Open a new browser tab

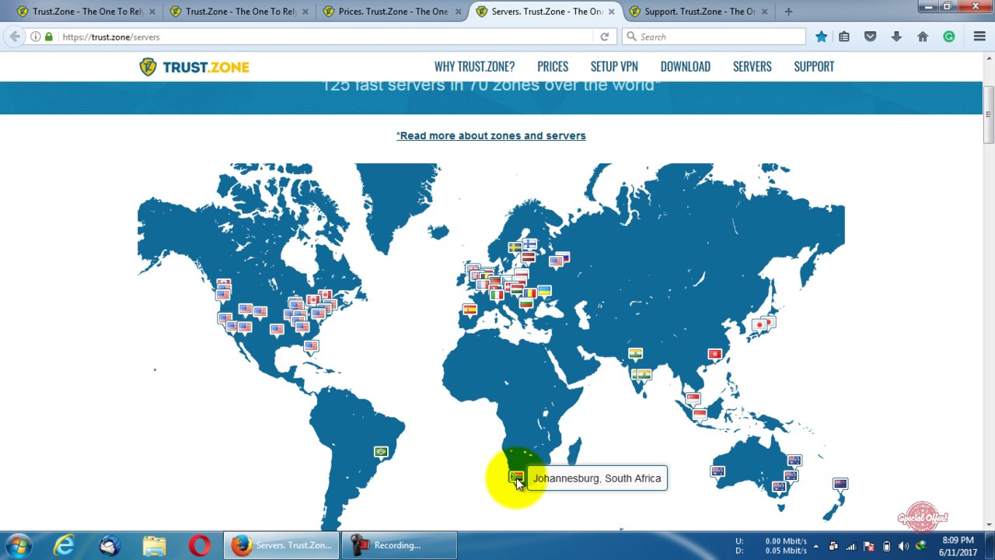pos(788,12)
